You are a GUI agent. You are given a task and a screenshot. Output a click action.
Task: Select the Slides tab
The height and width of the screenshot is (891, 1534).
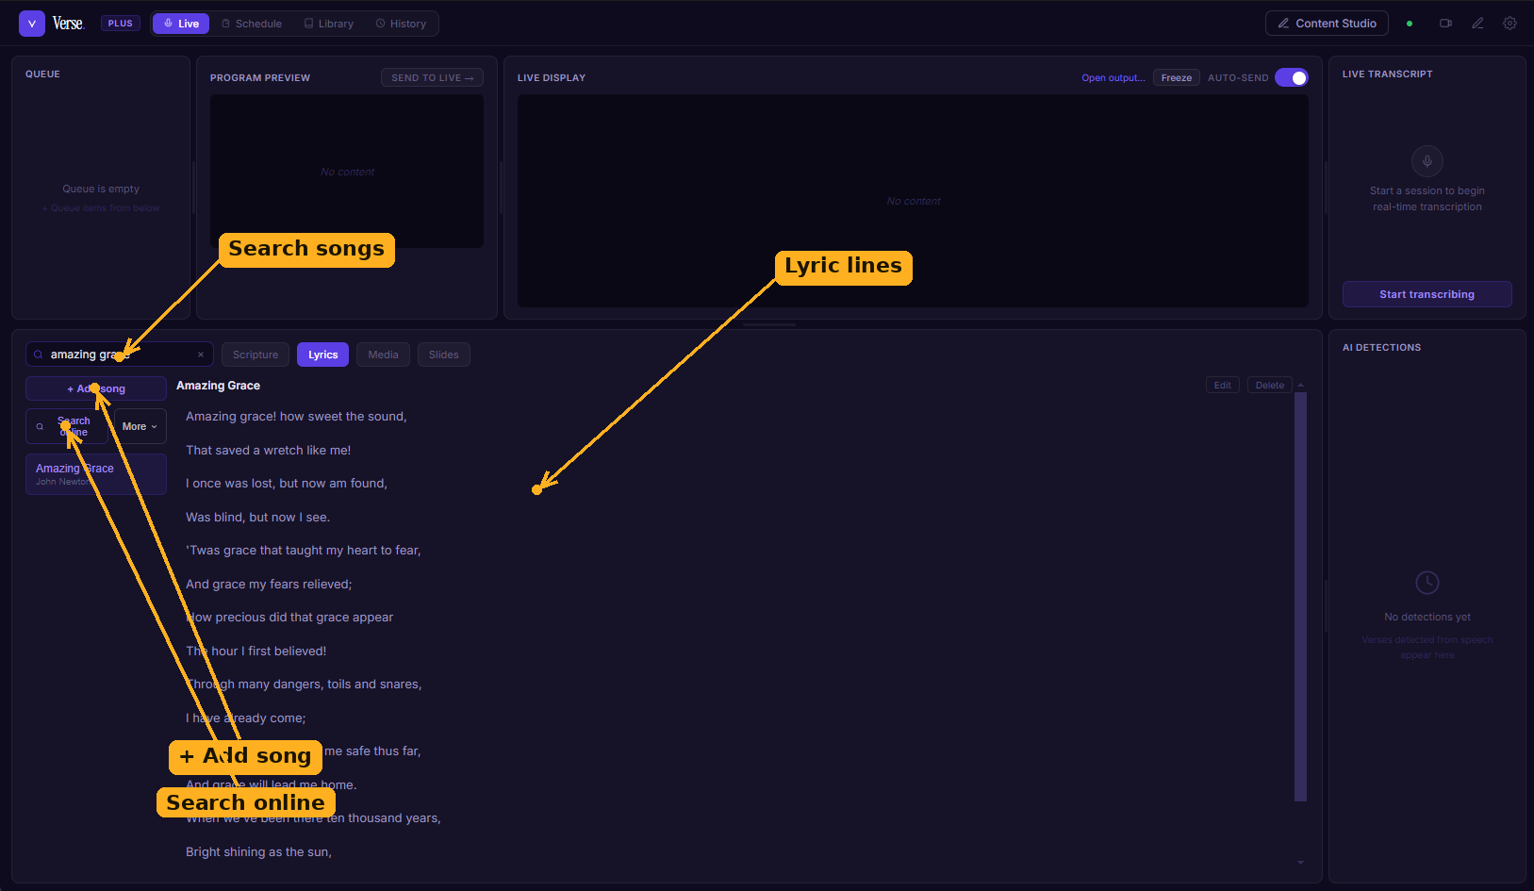pos(443,355)
